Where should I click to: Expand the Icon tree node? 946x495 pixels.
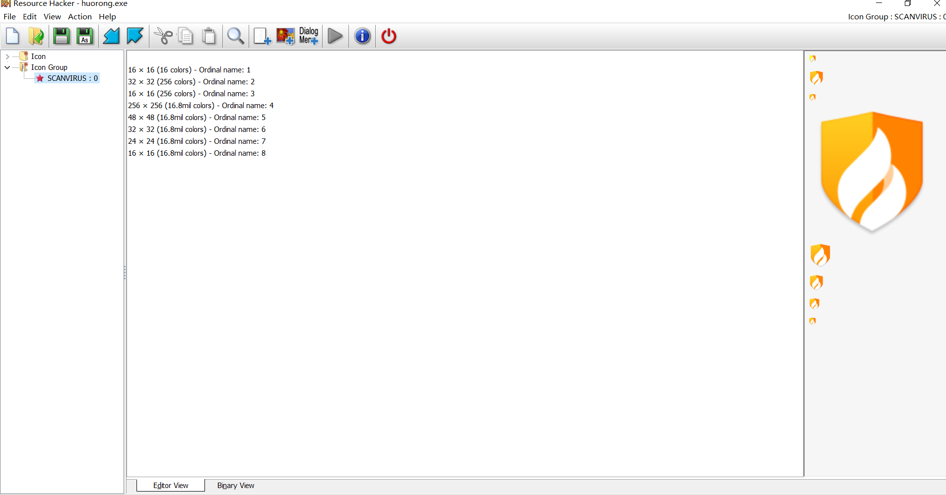click(7, 57)
